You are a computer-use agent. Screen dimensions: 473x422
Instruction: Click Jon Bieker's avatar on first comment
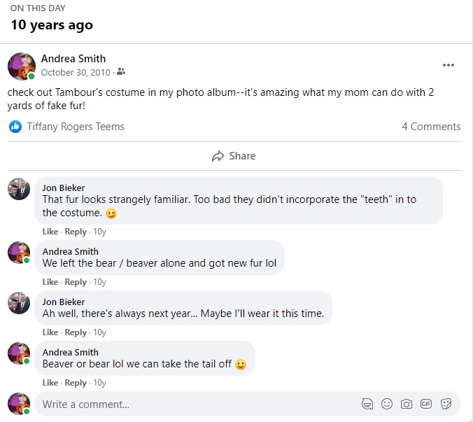coord(19,189)
